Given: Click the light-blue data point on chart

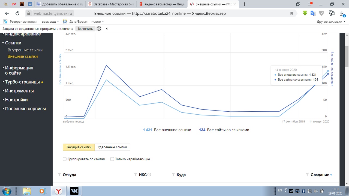Looking at the screenshot, I should point(328,71).
